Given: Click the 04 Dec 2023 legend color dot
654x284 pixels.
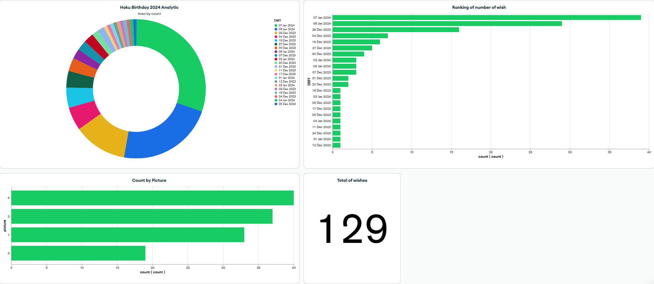Looking at the screenshot, I should (x=276, y=37).
